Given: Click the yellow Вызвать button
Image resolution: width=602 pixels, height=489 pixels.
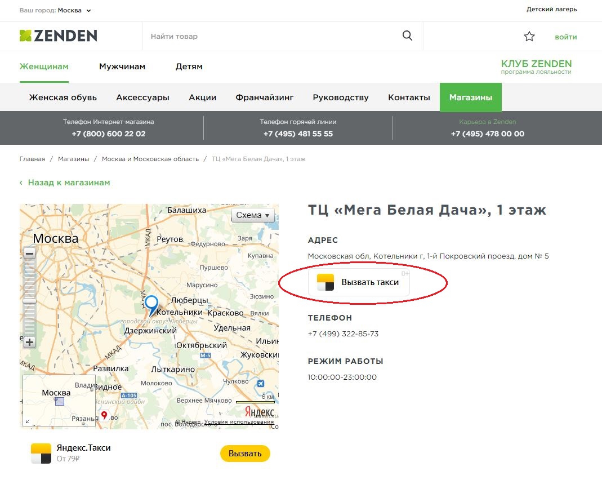Looking at the screenshot, I should point(245,454).
